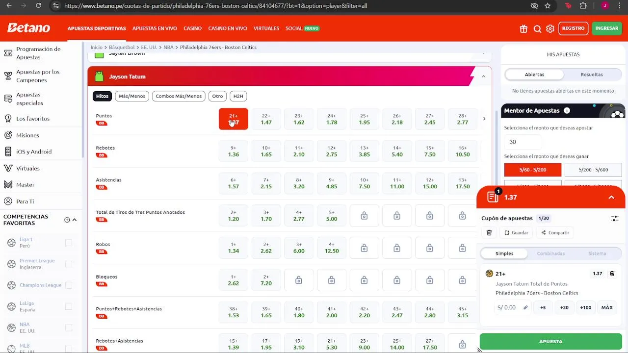Collapse Competencias Favoritas list
Image resolution: width=628 pixels, height=353 pixels.
(x=75, y=220)
